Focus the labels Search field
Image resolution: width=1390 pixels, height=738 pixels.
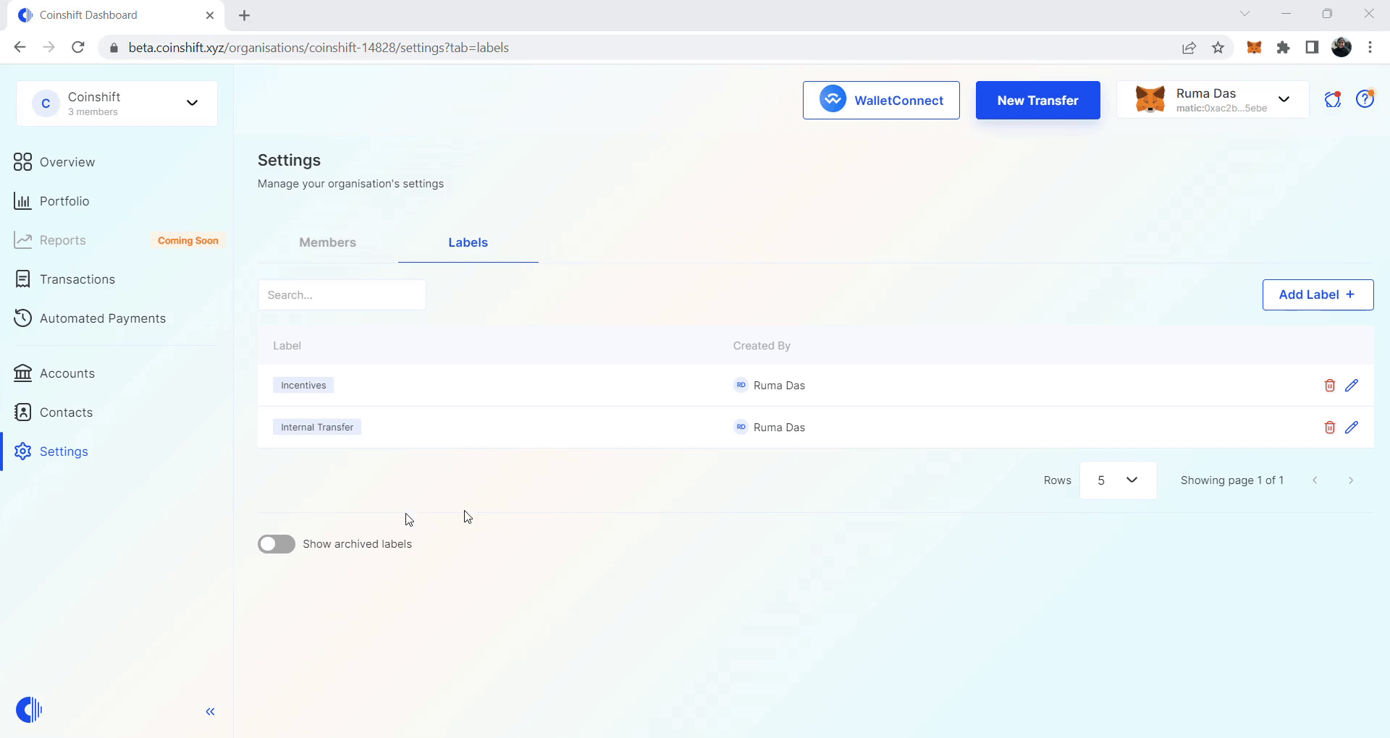click(x=342, y=295)
